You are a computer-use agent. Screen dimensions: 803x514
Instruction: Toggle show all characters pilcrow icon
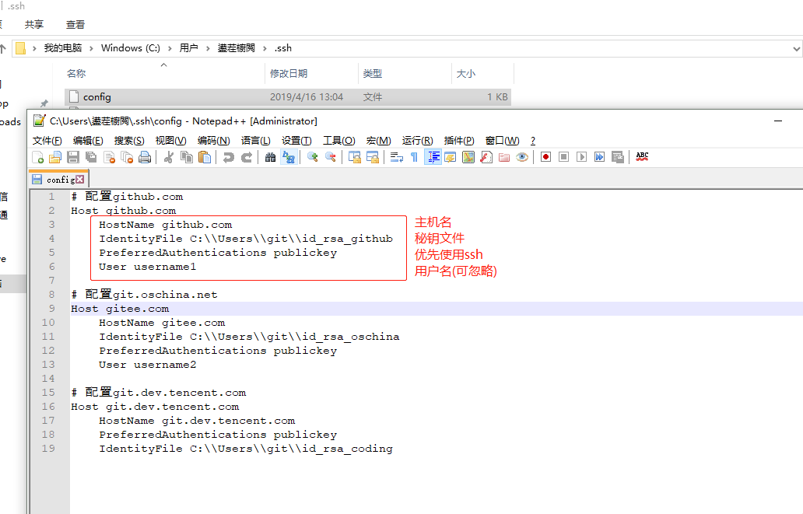point(414,157)
